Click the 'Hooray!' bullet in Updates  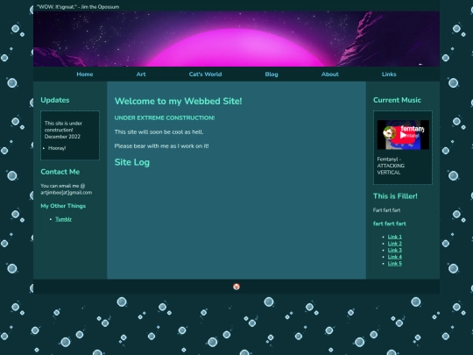tap(57, 148)
